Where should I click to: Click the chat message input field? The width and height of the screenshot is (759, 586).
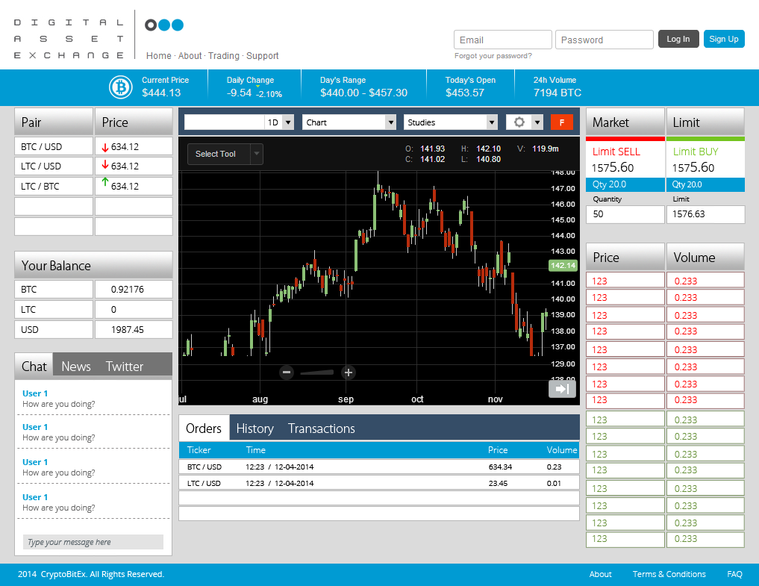click(x=93, y=542)
